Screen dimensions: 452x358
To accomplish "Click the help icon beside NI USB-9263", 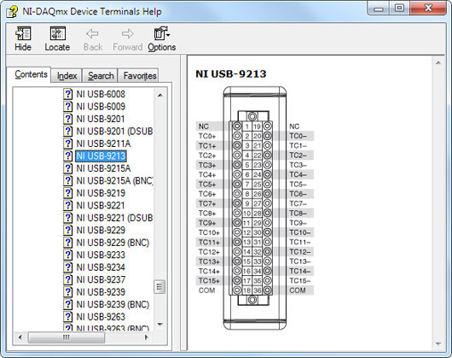I will pyautogui.click(x=67, y=317).
